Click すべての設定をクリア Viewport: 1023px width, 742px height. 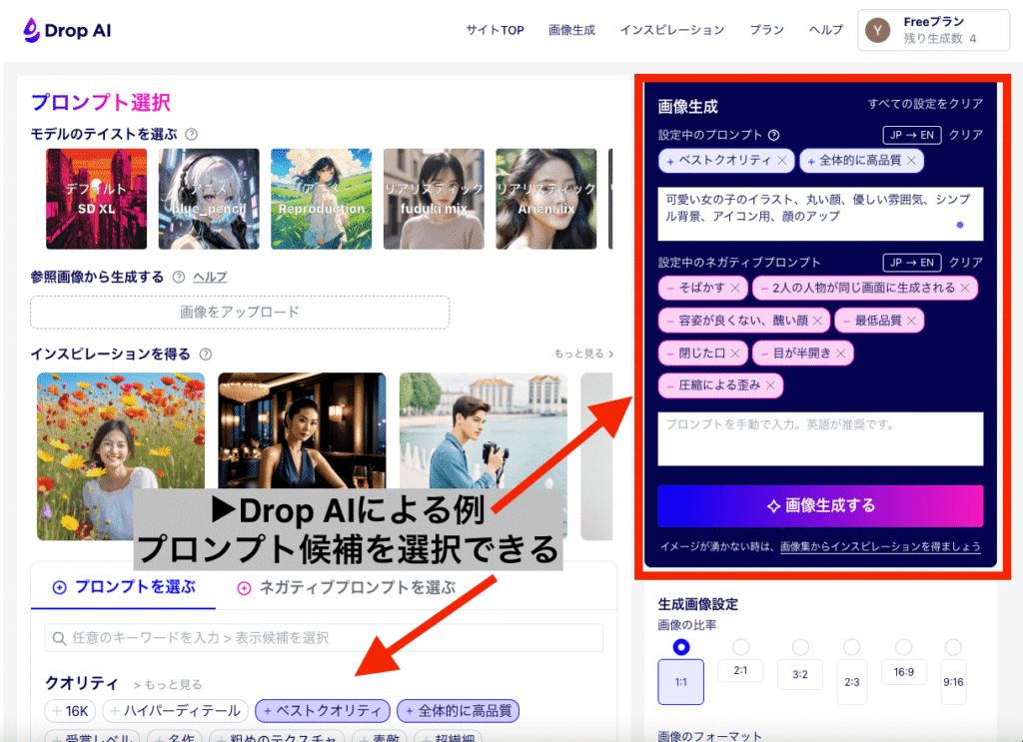[x=925, y=104]
